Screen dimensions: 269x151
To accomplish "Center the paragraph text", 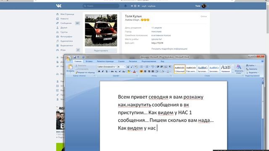I will point(145,71).
